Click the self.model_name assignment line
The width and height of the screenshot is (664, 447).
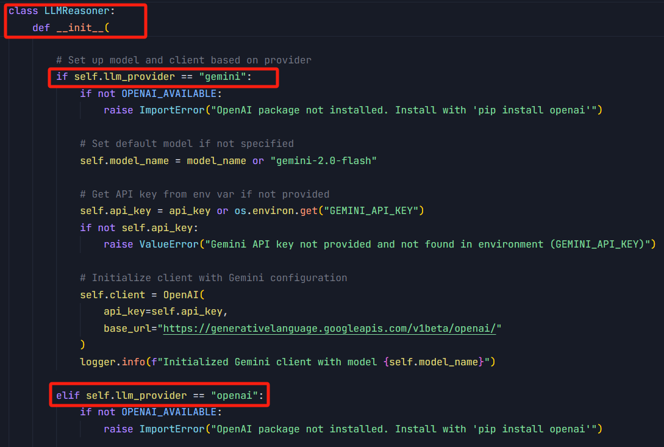[x=228, y=161]
